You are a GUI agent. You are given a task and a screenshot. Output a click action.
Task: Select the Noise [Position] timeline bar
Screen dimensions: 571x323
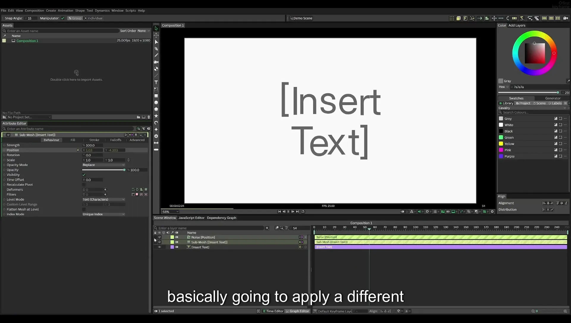pyautogui.click(x=441, y=237)
